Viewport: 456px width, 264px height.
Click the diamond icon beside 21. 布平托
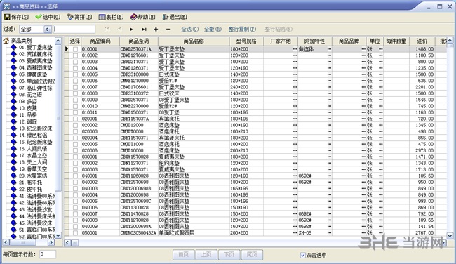pos(13,183)
